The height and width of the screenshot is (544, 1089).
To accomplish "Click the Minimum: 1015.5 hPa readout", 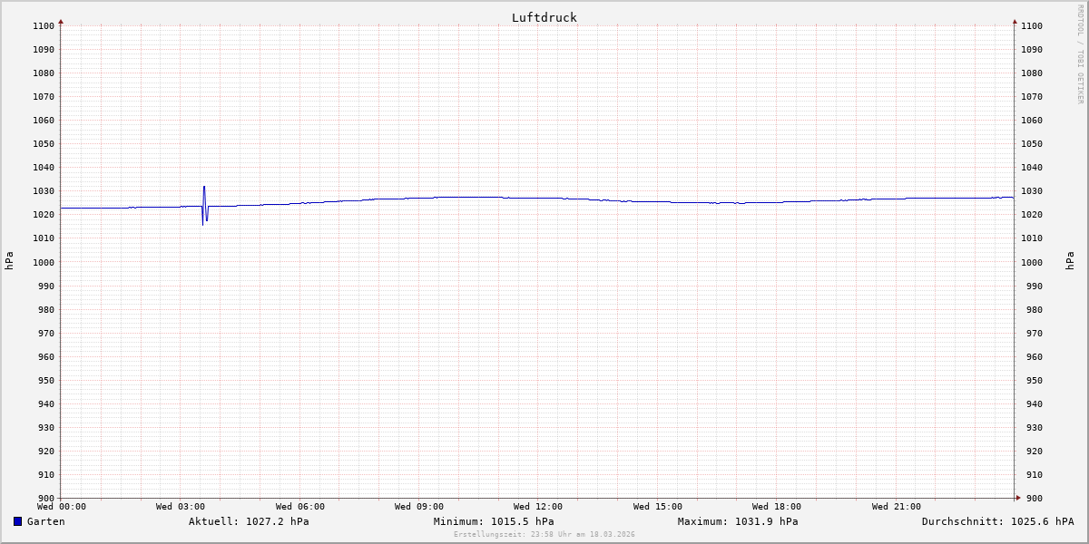I will coord(494,521).
